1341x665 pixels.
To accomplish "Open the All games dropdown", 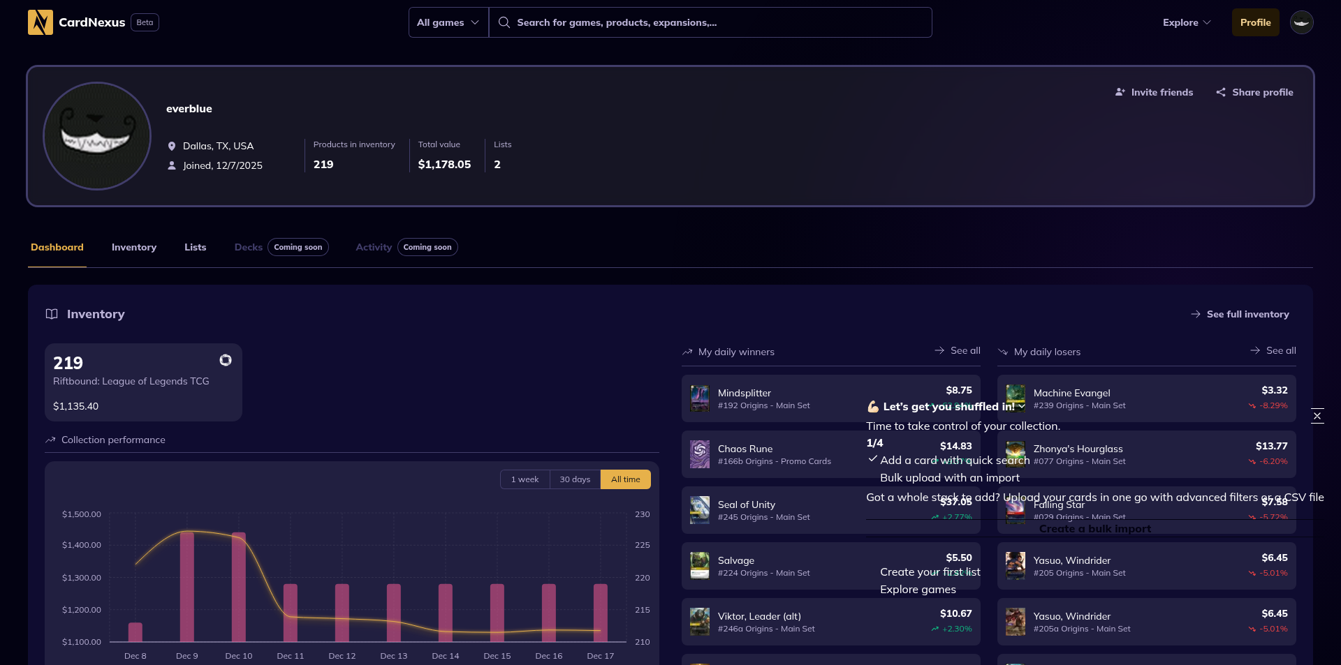I will pos(448,22).
